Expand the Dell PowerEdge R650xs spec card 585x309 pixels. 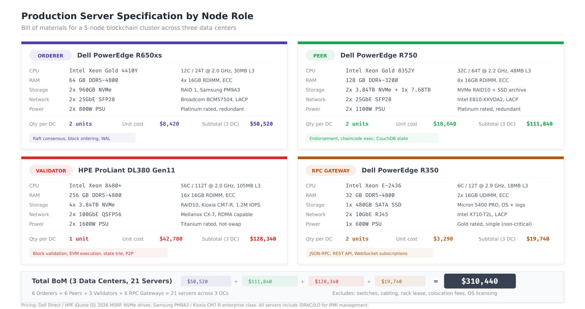[x=119, y=55]
